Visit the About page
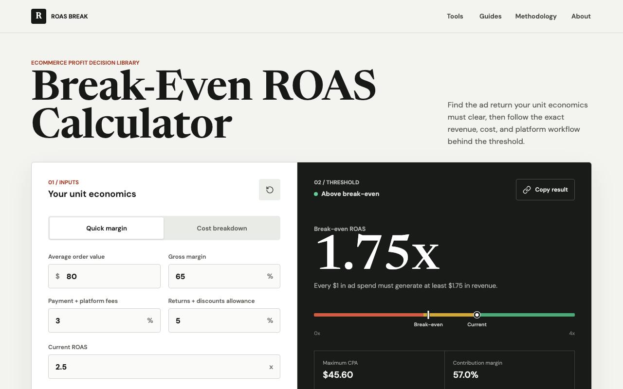 [581, 16]
